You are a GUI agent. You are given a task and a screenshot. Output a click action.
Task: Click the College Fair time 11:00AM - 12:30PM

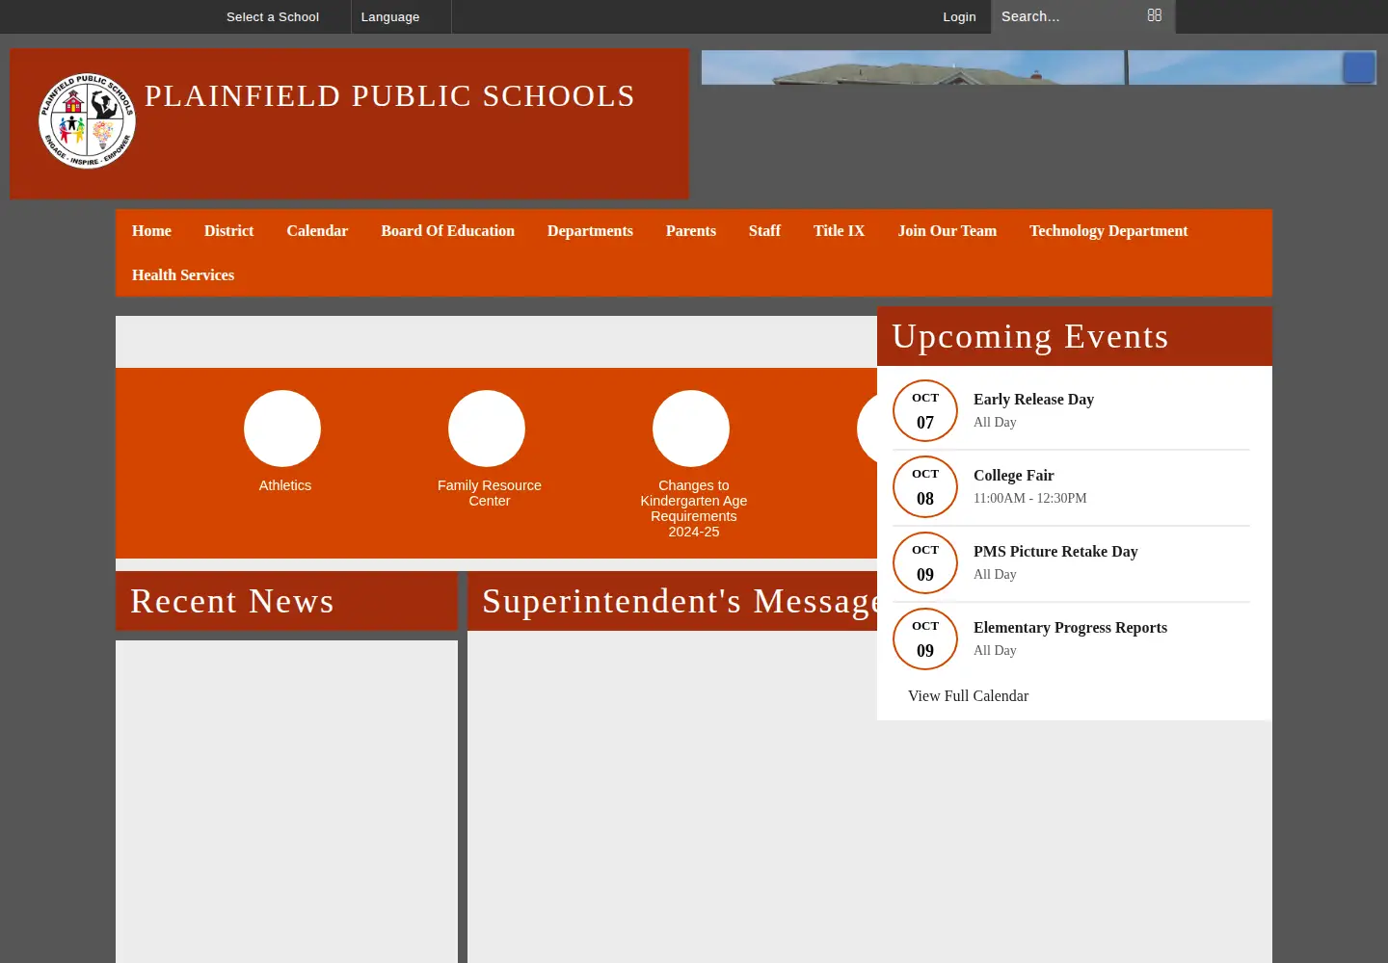pyautogui.click(x=1029, y=498)
